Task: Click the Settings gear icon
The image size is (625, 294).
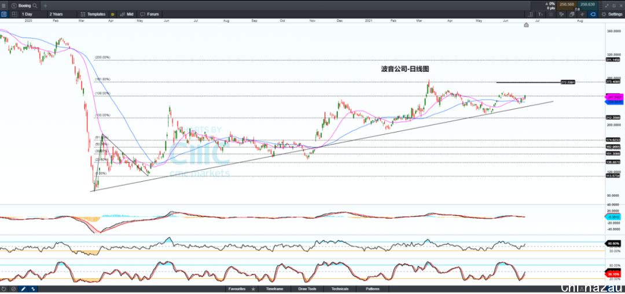Action: [604, 14]
